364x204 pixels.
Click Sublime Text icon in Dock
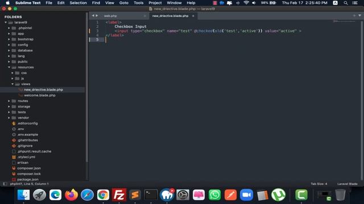click(135, 195)
